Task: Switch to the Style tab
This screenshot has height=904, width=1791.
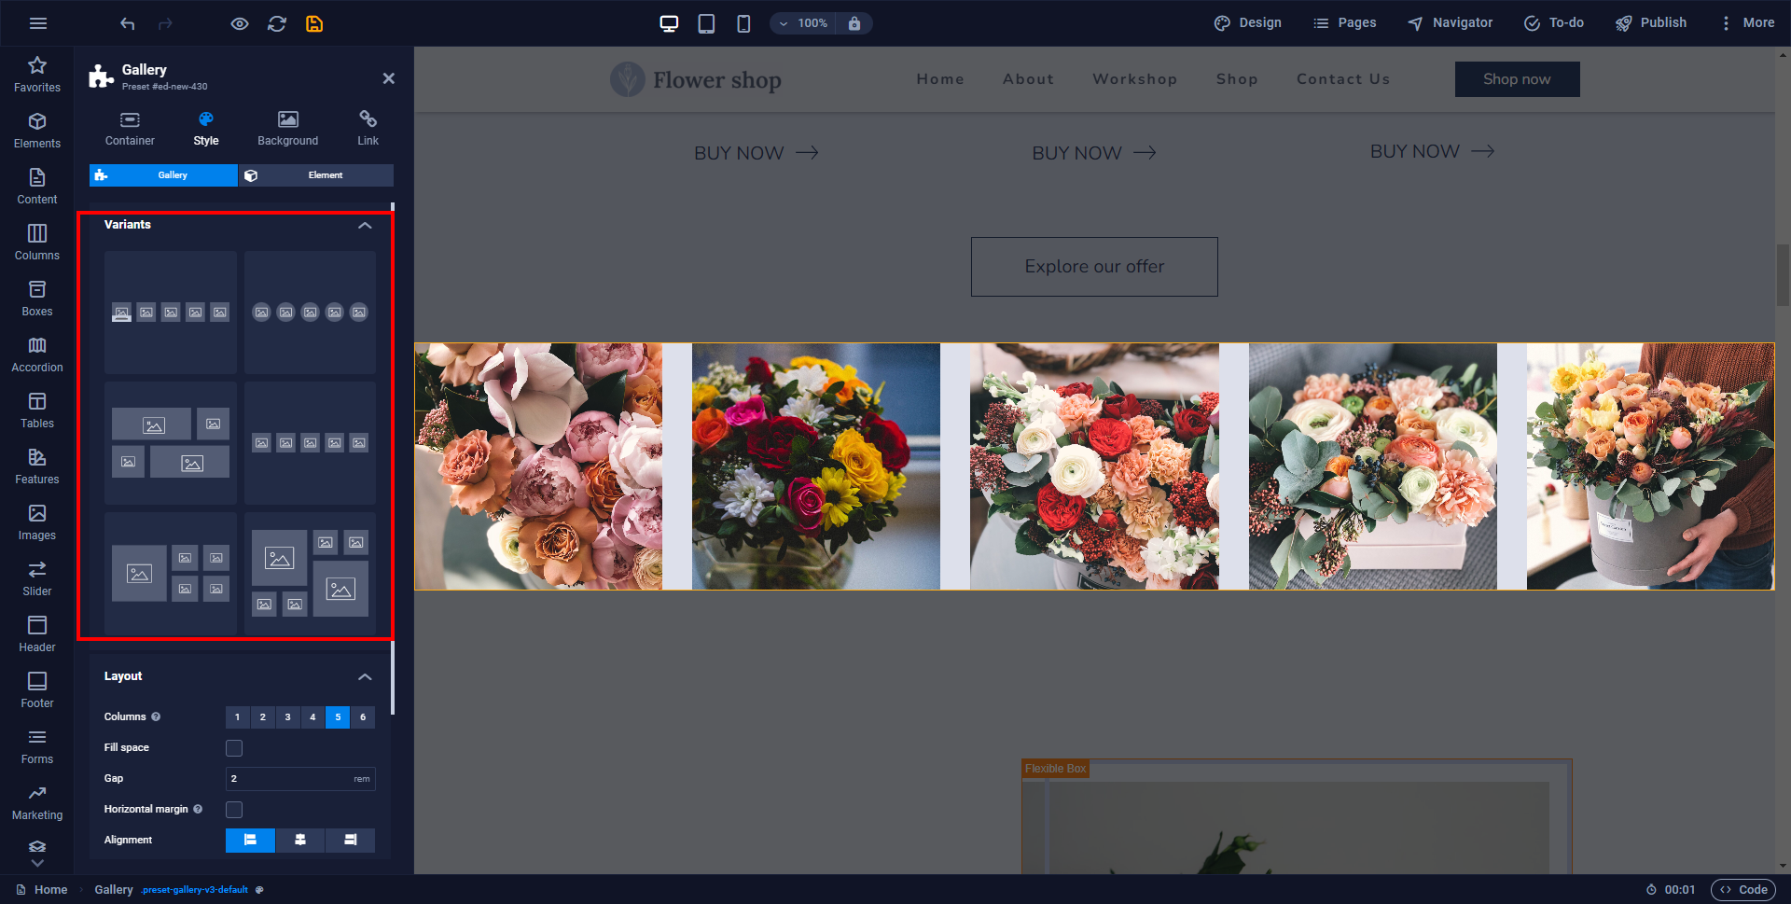Action: 206,129
